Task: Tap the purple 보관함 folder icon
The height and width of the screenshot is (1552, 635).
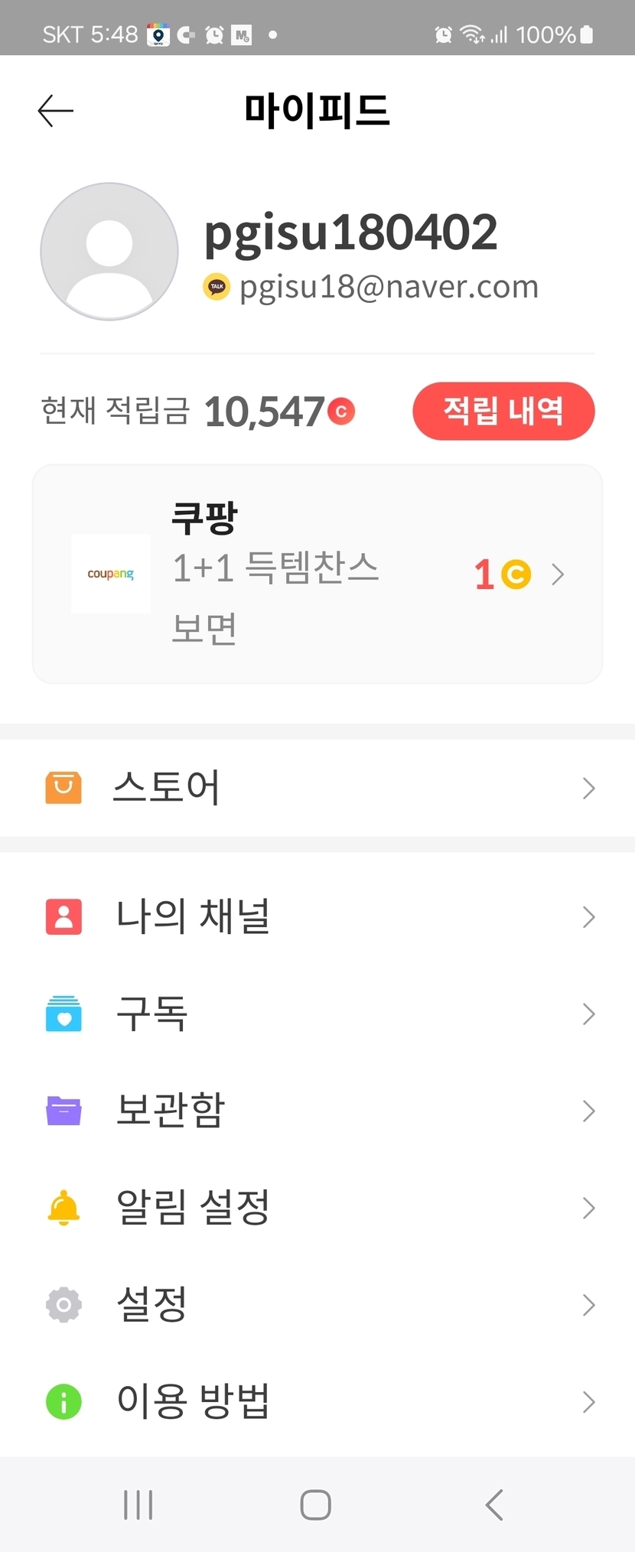Action: pos(63,1111)
